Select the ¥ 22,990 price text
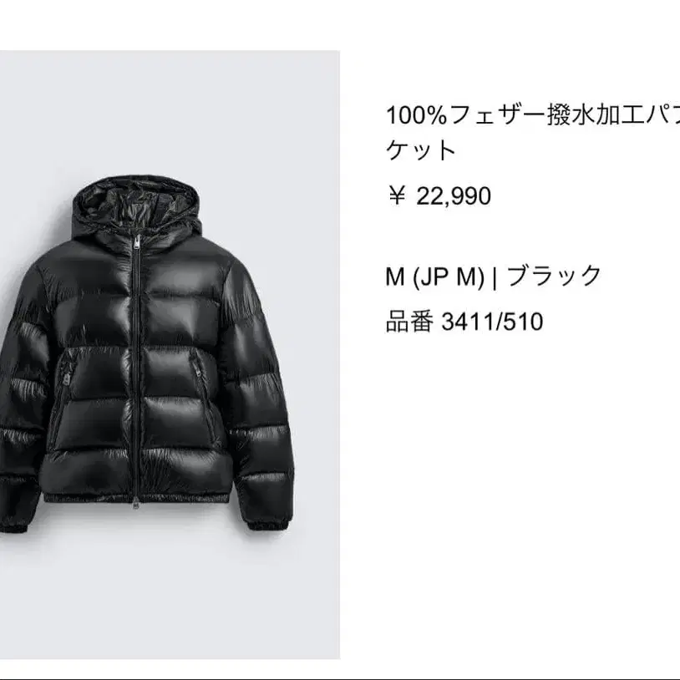 [x=439, y=195]
